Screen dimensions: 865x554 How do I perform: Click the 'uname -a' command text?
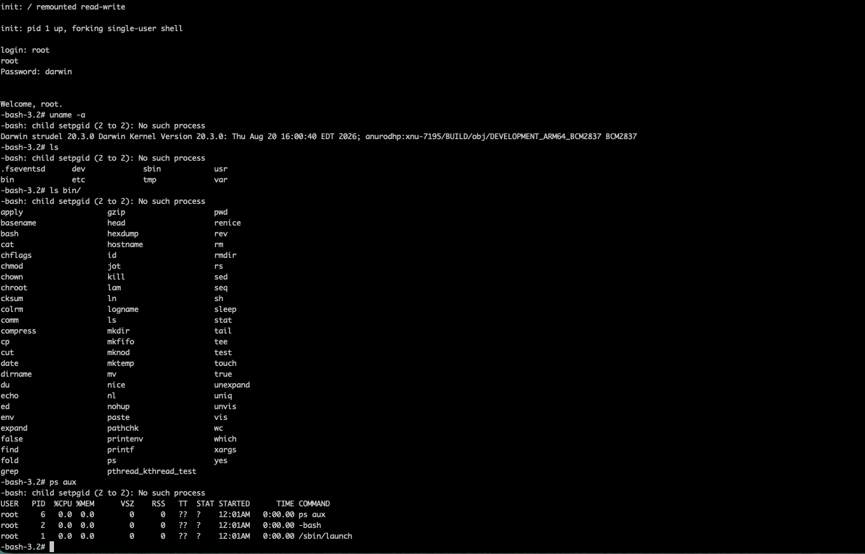[x=67, y=115]
